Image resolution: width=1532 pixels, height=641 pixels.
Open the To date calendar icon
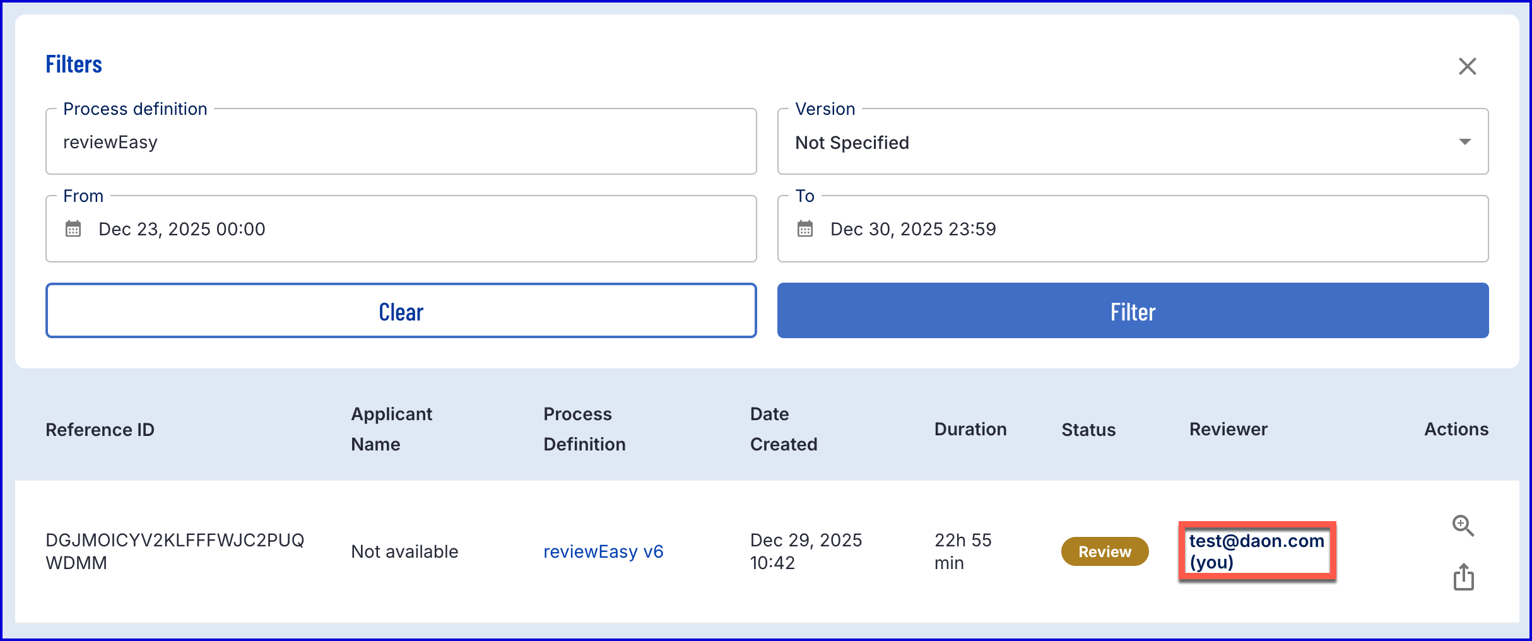[x=805, y=228]
